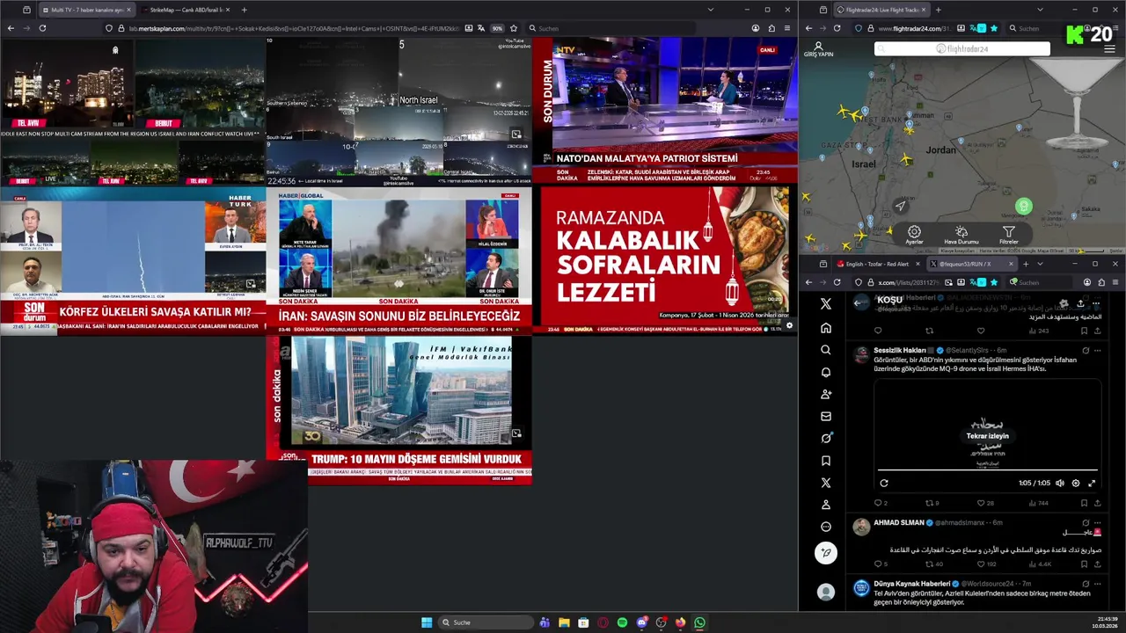Image resolution: width=1126 pixels, height=633 pixels.
Task: Click the Giriş Yapın login icon
Action: (x=818, y=49)
